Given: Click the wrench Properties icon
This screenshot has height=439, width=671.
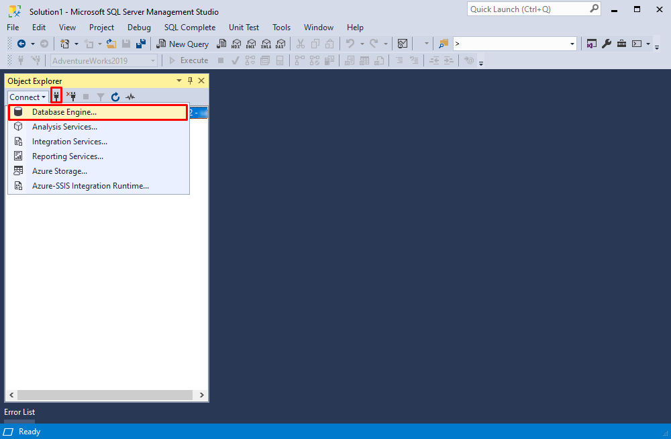Looking at the screenshot, I should click(607, 44).
